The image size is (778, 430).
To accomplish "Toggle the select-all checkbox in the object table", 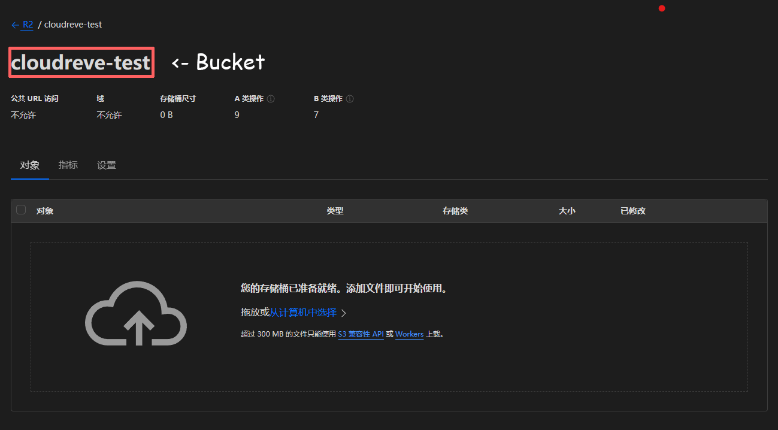I will coord(21,210).
